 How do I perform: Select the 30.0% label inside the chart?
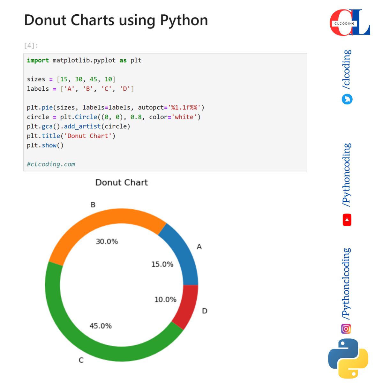108,241
